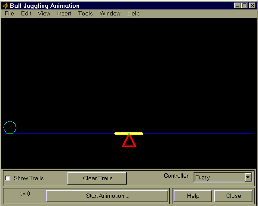Close the window via title bar X
Viewport: 258px width, 206px height.
252,6
